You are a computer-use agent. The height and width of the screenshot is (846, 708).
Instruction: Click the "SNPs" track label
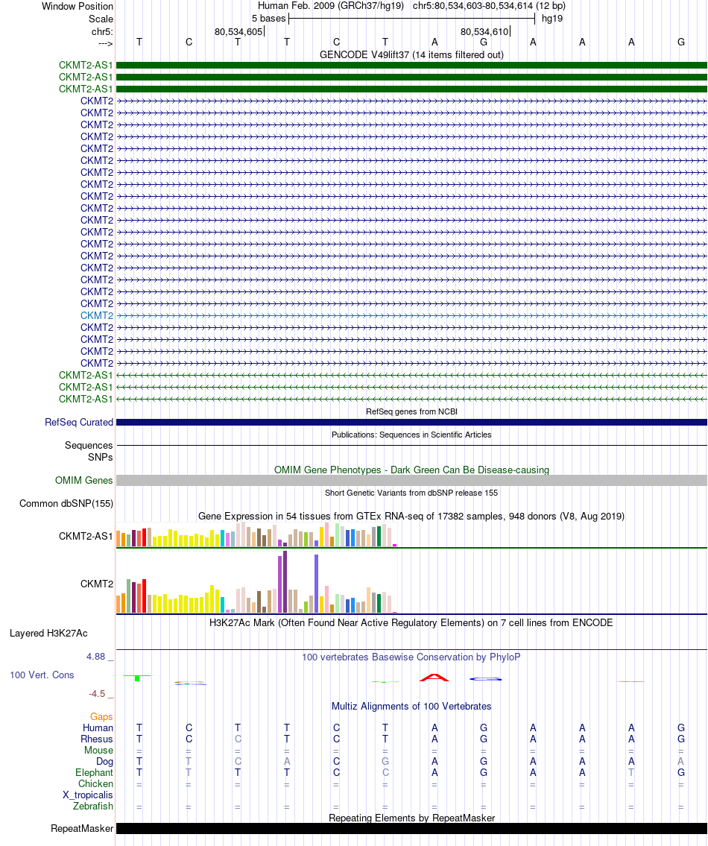(101, 458)
